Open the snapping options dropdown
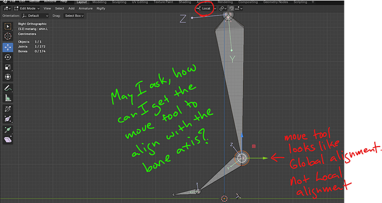The width and height of the screenshot is (382, 203). pyautogui.click(x=239, y=8)
